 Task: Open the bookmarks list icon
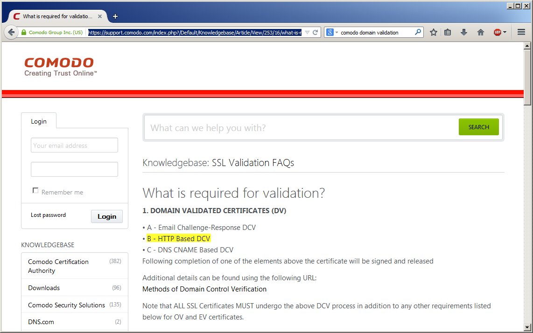[x=448, y=32]
